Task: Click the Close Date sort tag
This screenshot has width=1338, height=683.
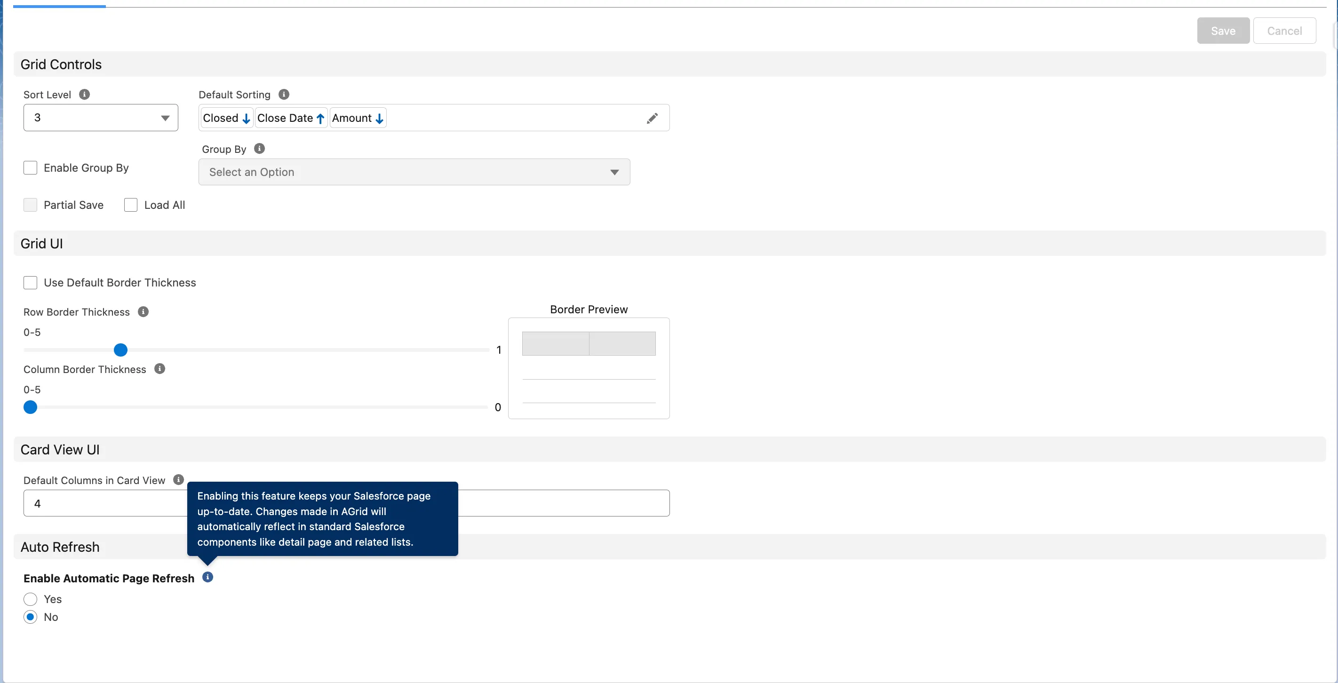Action: point(290,118)
